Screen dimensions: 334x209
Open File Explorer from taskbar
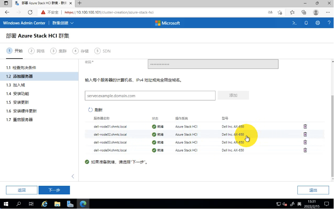coord(57,204)
